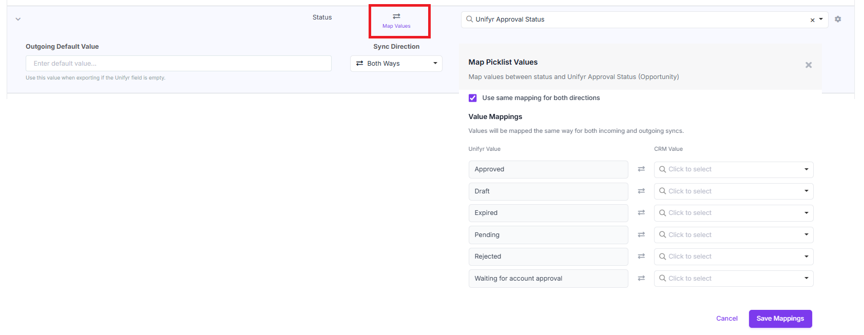Select a CRM value for Pending
864x335 pixels.
tap(734, 235)
